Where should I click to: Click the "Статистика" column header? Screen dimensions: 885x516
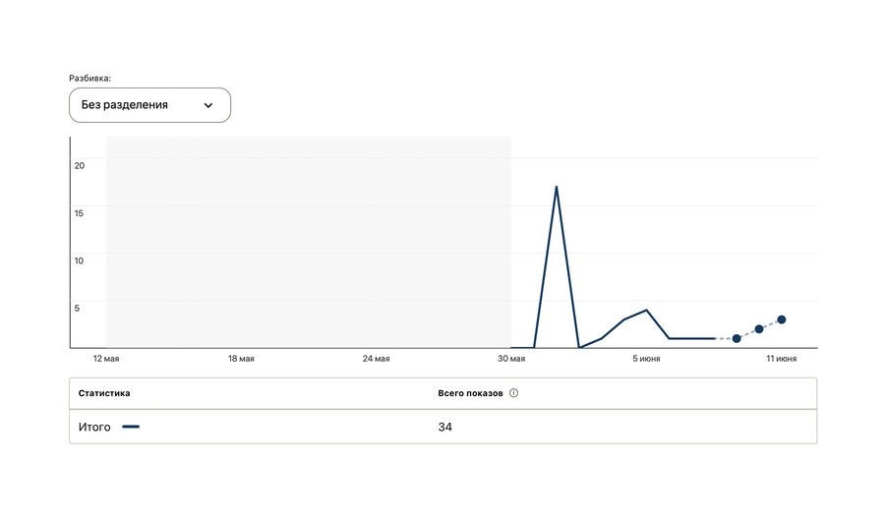(x=104, y=393)
